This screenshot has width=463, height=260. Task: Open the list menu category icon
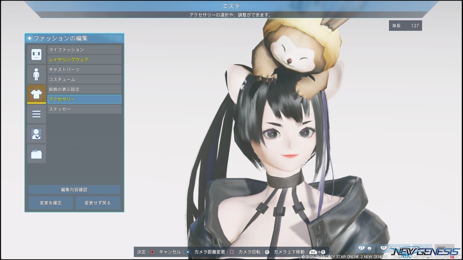[x=36, y=114]
